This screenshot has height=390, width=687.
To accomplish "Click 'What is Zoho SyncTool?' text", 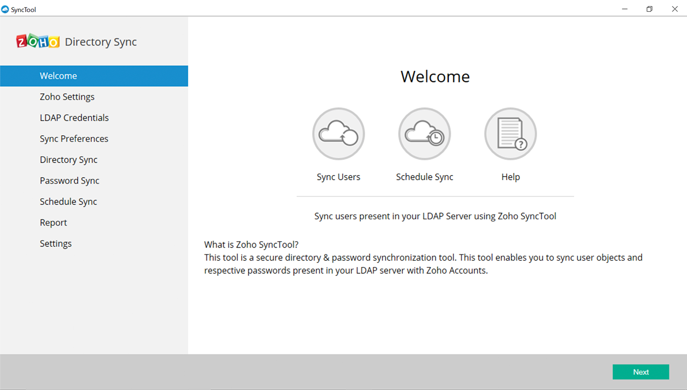I will pyautogui.click(x=251, y=245).
